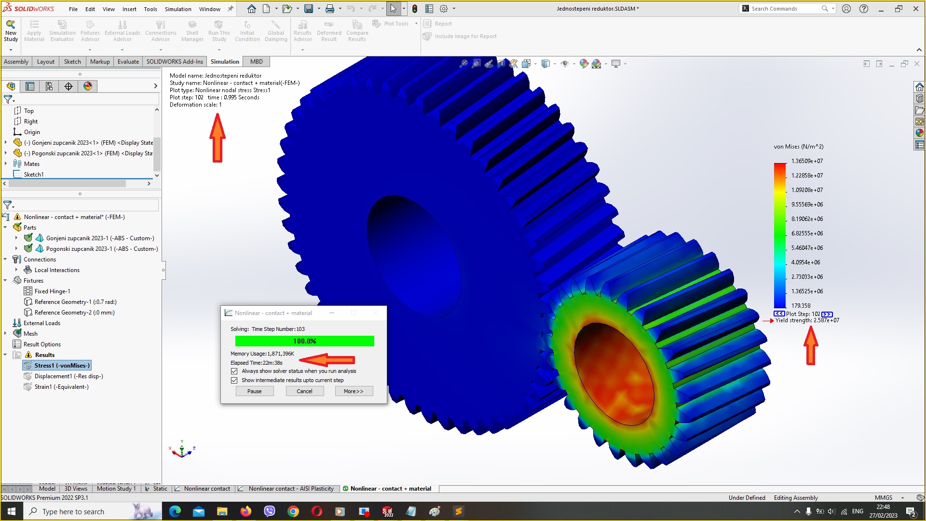Image resolution: width=926 pixels, height=521 pixels.
Task: Toggle Show intermediate results upto current step
Action: tap(234, 381)
